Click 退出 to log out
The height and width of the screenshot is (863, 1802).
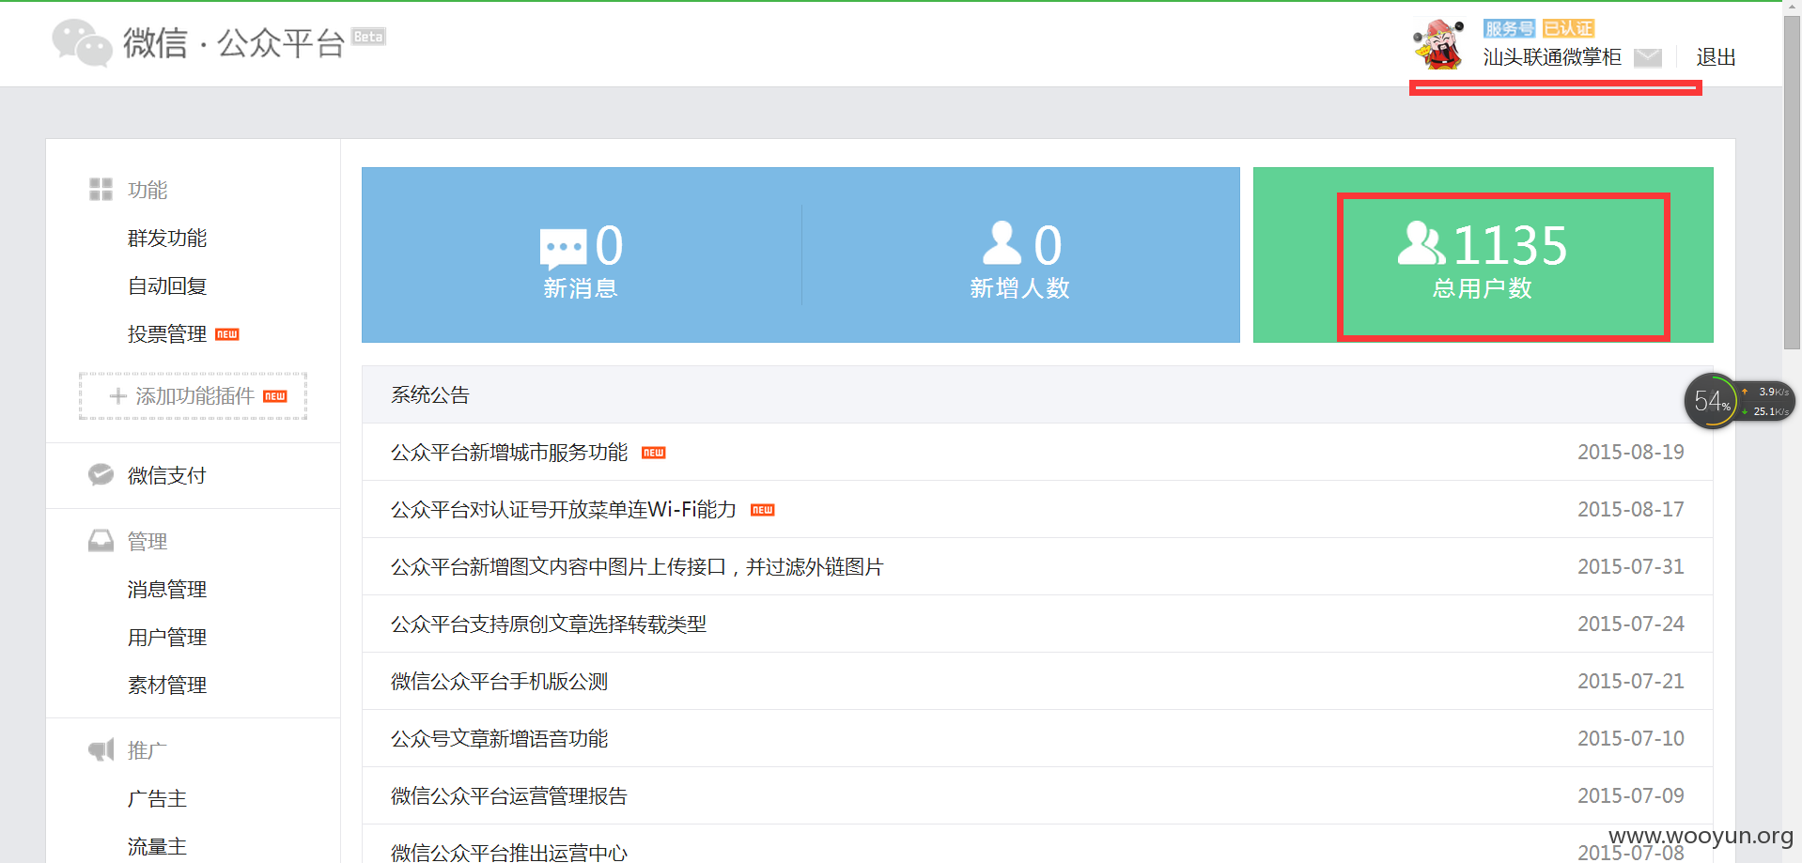tap(1716, 57)
